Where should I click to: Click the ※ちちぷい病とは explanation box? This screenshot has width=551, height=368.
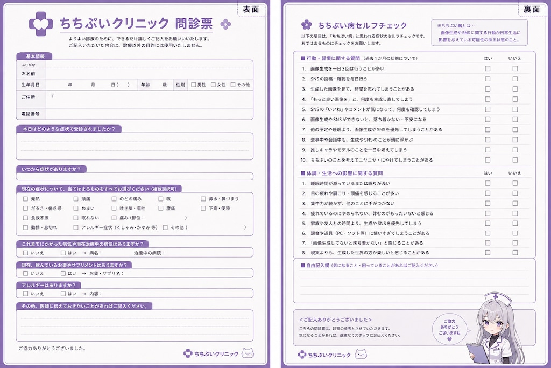(x=479, y=33)
